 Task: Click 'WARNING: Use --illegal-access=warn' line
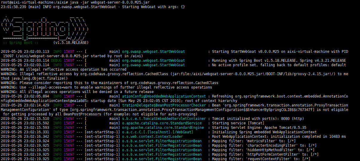[106, 87]
